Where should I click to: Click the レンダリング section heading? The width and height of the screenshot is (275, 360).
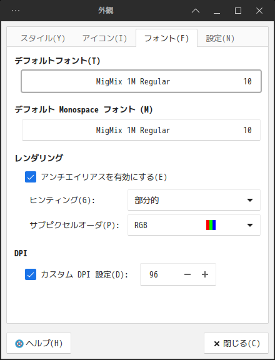tap(39, 158)
